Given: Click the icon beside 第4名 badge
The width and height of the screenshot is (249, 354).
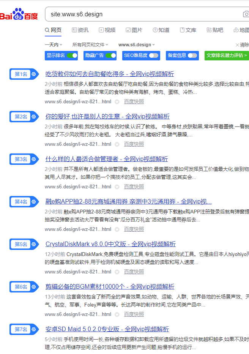Looking at the screenshot, I should [34, 202].
